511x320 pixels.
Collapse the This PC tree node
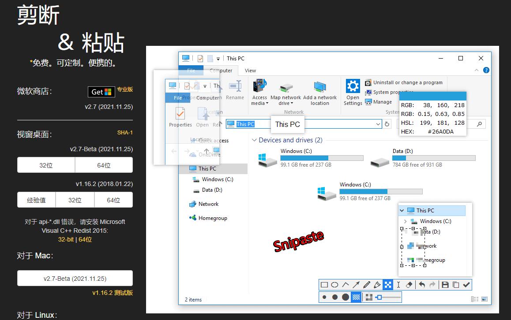pyautogui.click(x=402, y=210)
